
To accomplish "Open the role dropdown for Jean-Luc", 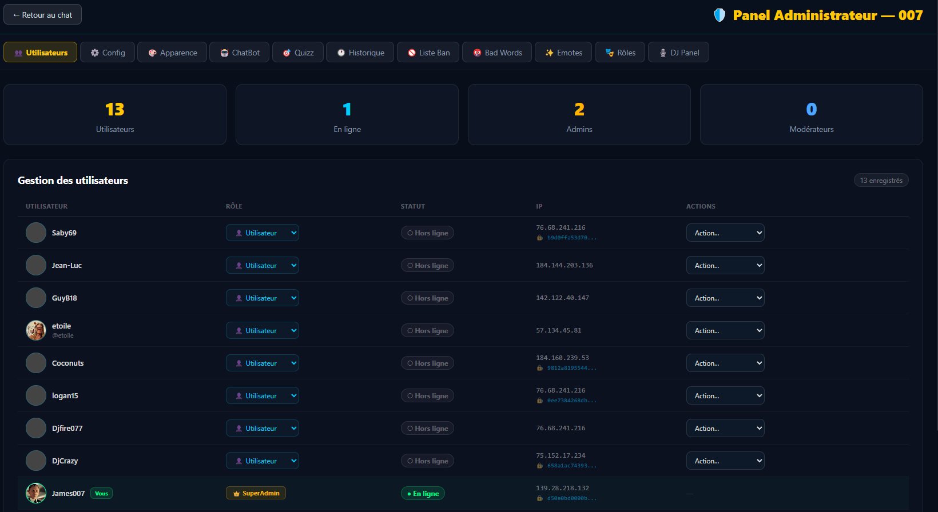I will pyautogui.click(x=263, y=265).
